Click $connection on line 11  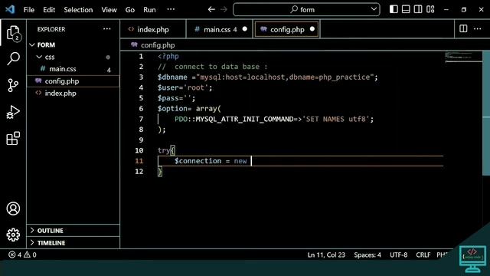click(198, 161)
